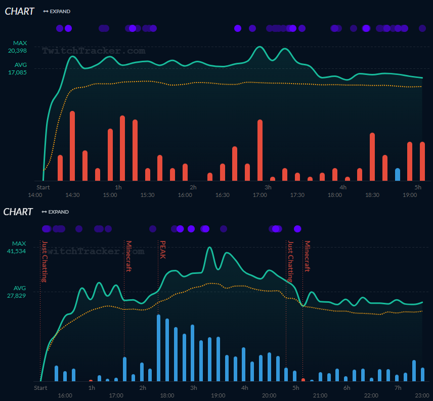Click the leftmost purple dot above the top chart
Screen dimensions: 433x401
pyautogui.click(x=60, y=28)
